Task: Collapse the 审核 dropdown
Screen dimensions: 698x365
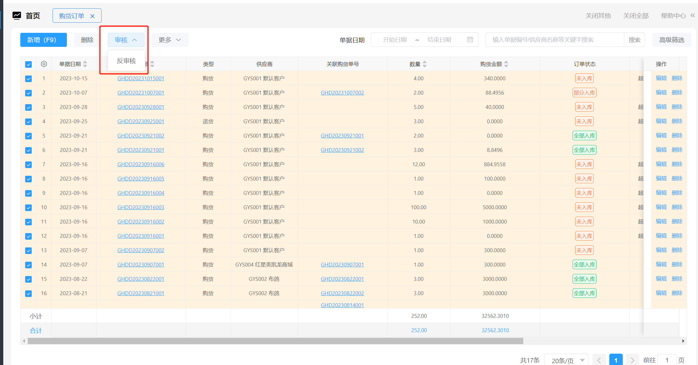Action: (x=126, y=40)
